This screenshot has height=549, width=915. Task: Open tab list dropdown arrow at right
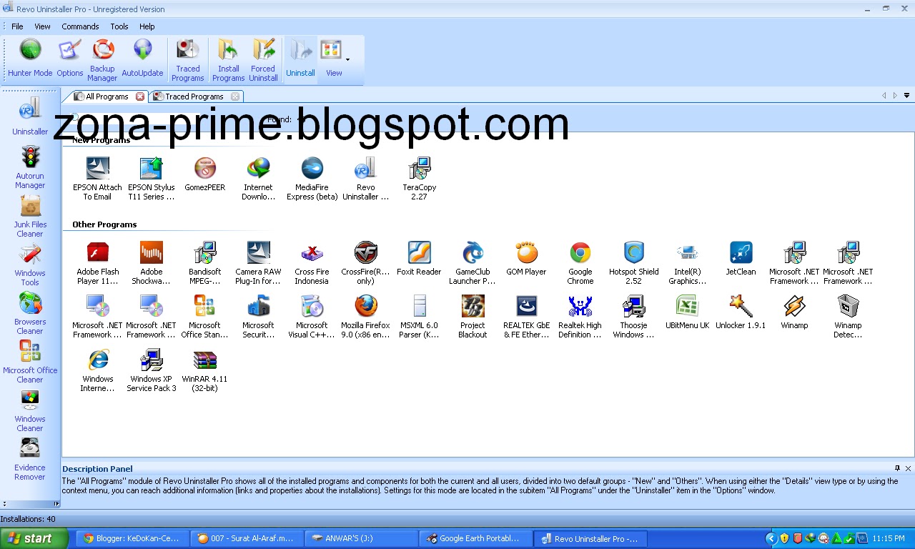906,96
